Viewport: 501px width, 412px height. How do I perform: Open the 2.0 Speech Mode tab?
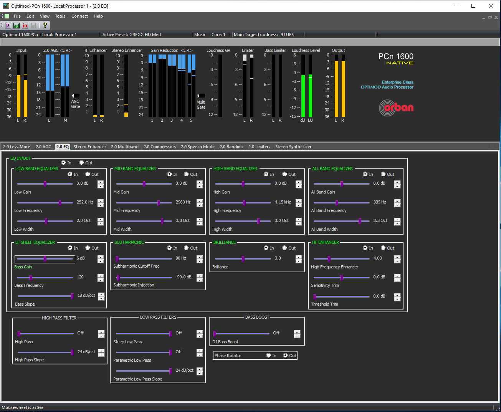point(198,147)
